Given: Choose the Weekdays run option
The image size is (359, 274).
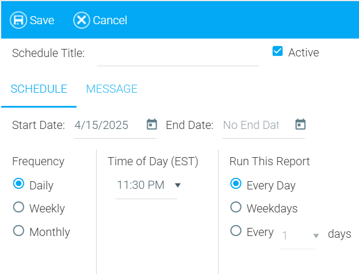Looking at the screenshot, I should [x=235, y=208].
